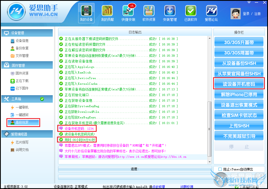Open 文件管理 in sidebar

click(20, 56)
